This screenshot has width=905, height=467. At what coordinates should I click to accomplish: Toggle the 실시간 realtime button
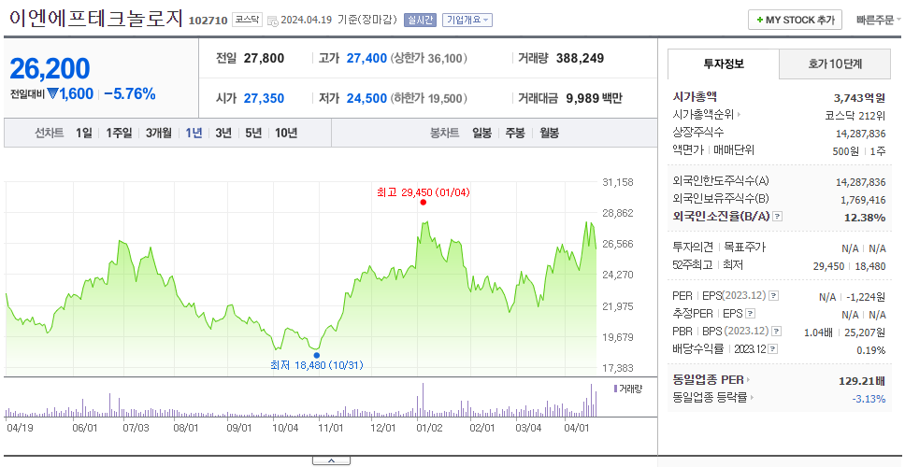tap(420, 21)
